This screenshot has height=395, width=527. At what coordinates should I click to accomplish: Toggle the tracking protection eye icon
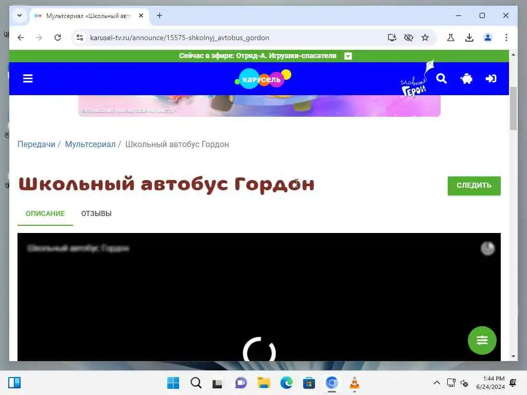(408, 38)
